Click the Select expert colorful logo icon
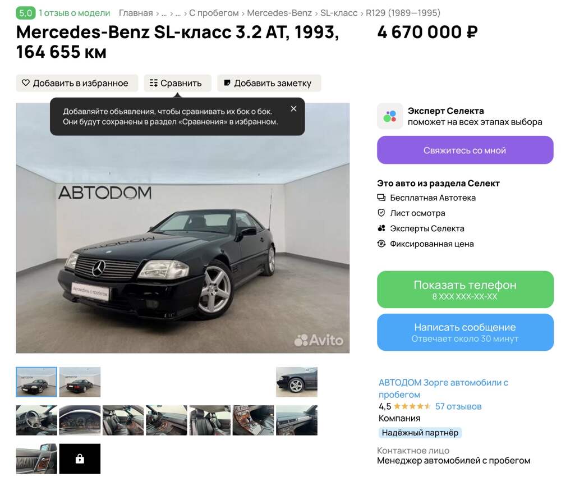 tap(390, 116)
